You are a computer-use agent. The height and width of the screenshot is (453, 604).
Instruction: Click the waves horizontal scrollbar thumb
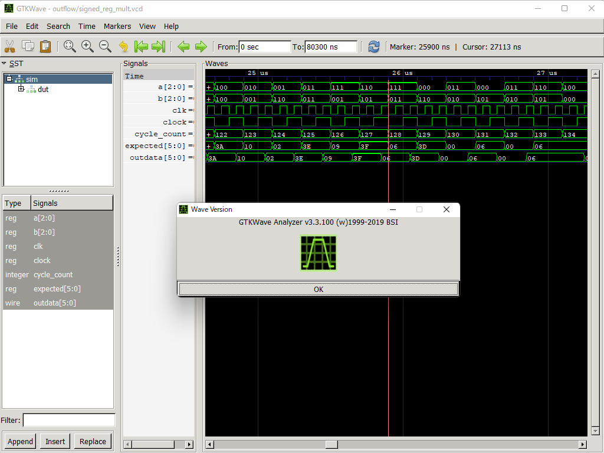click(x=331, y=445)
